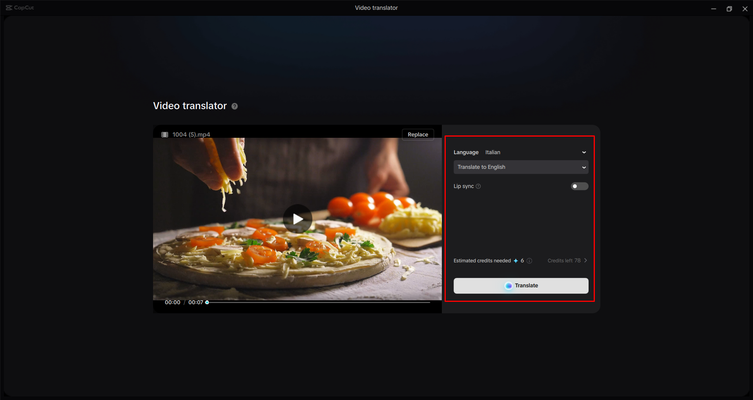Play the pizza video preview
Screen dimensions: 753x400
point(297,219)
